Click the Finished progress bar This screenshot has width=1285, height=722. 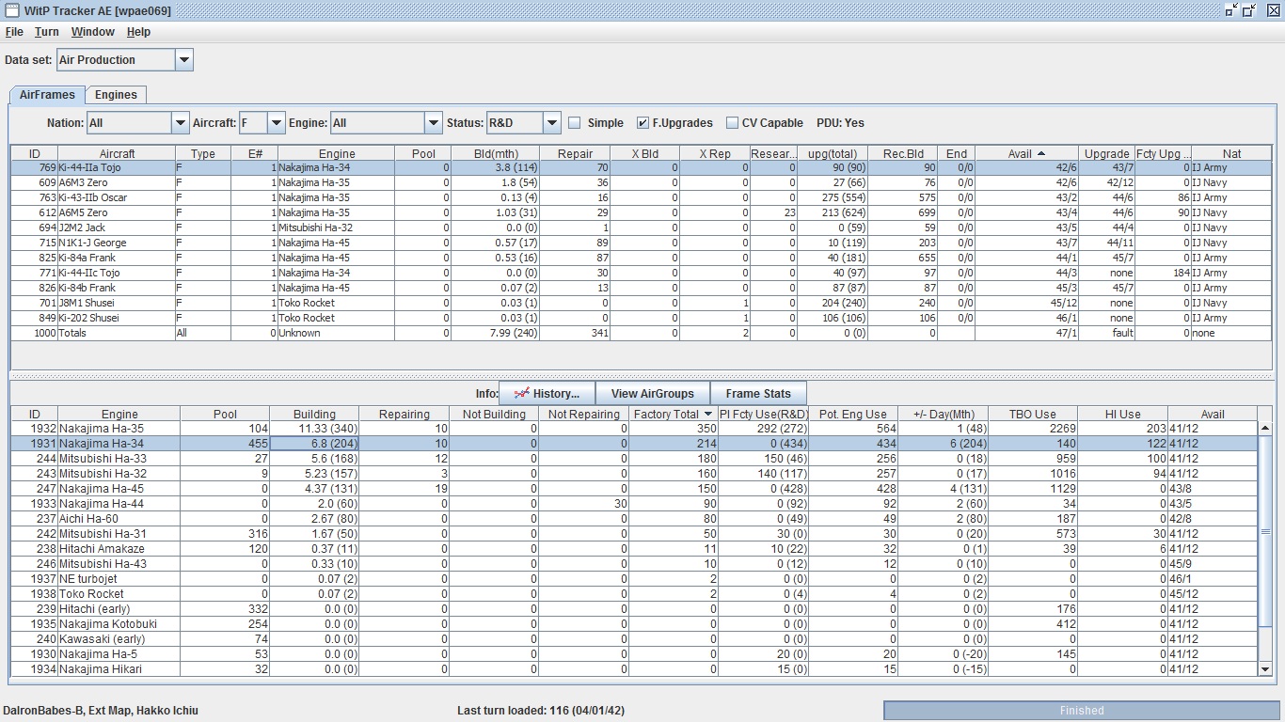point(1081,711)
